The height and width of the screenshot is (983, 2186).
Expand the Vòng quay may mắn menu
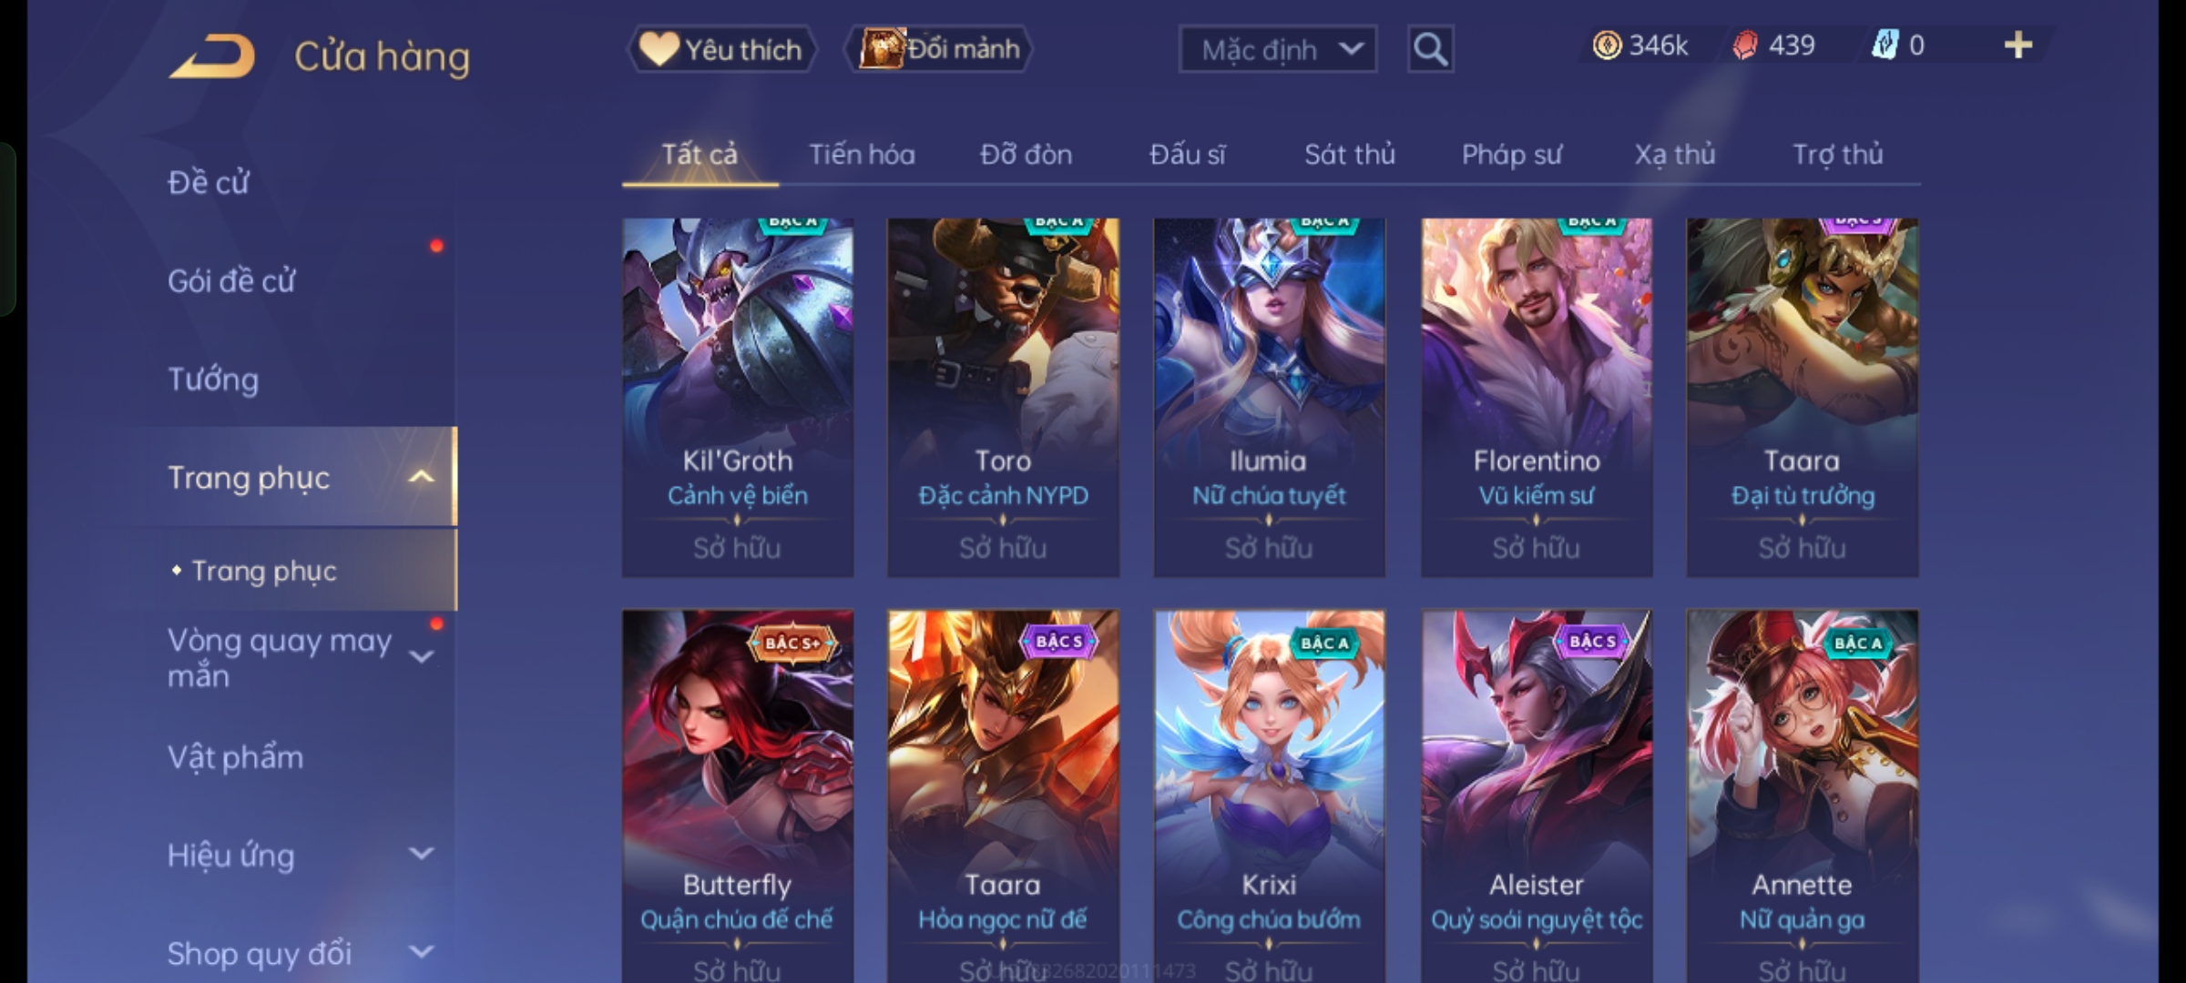click(421, 656)
